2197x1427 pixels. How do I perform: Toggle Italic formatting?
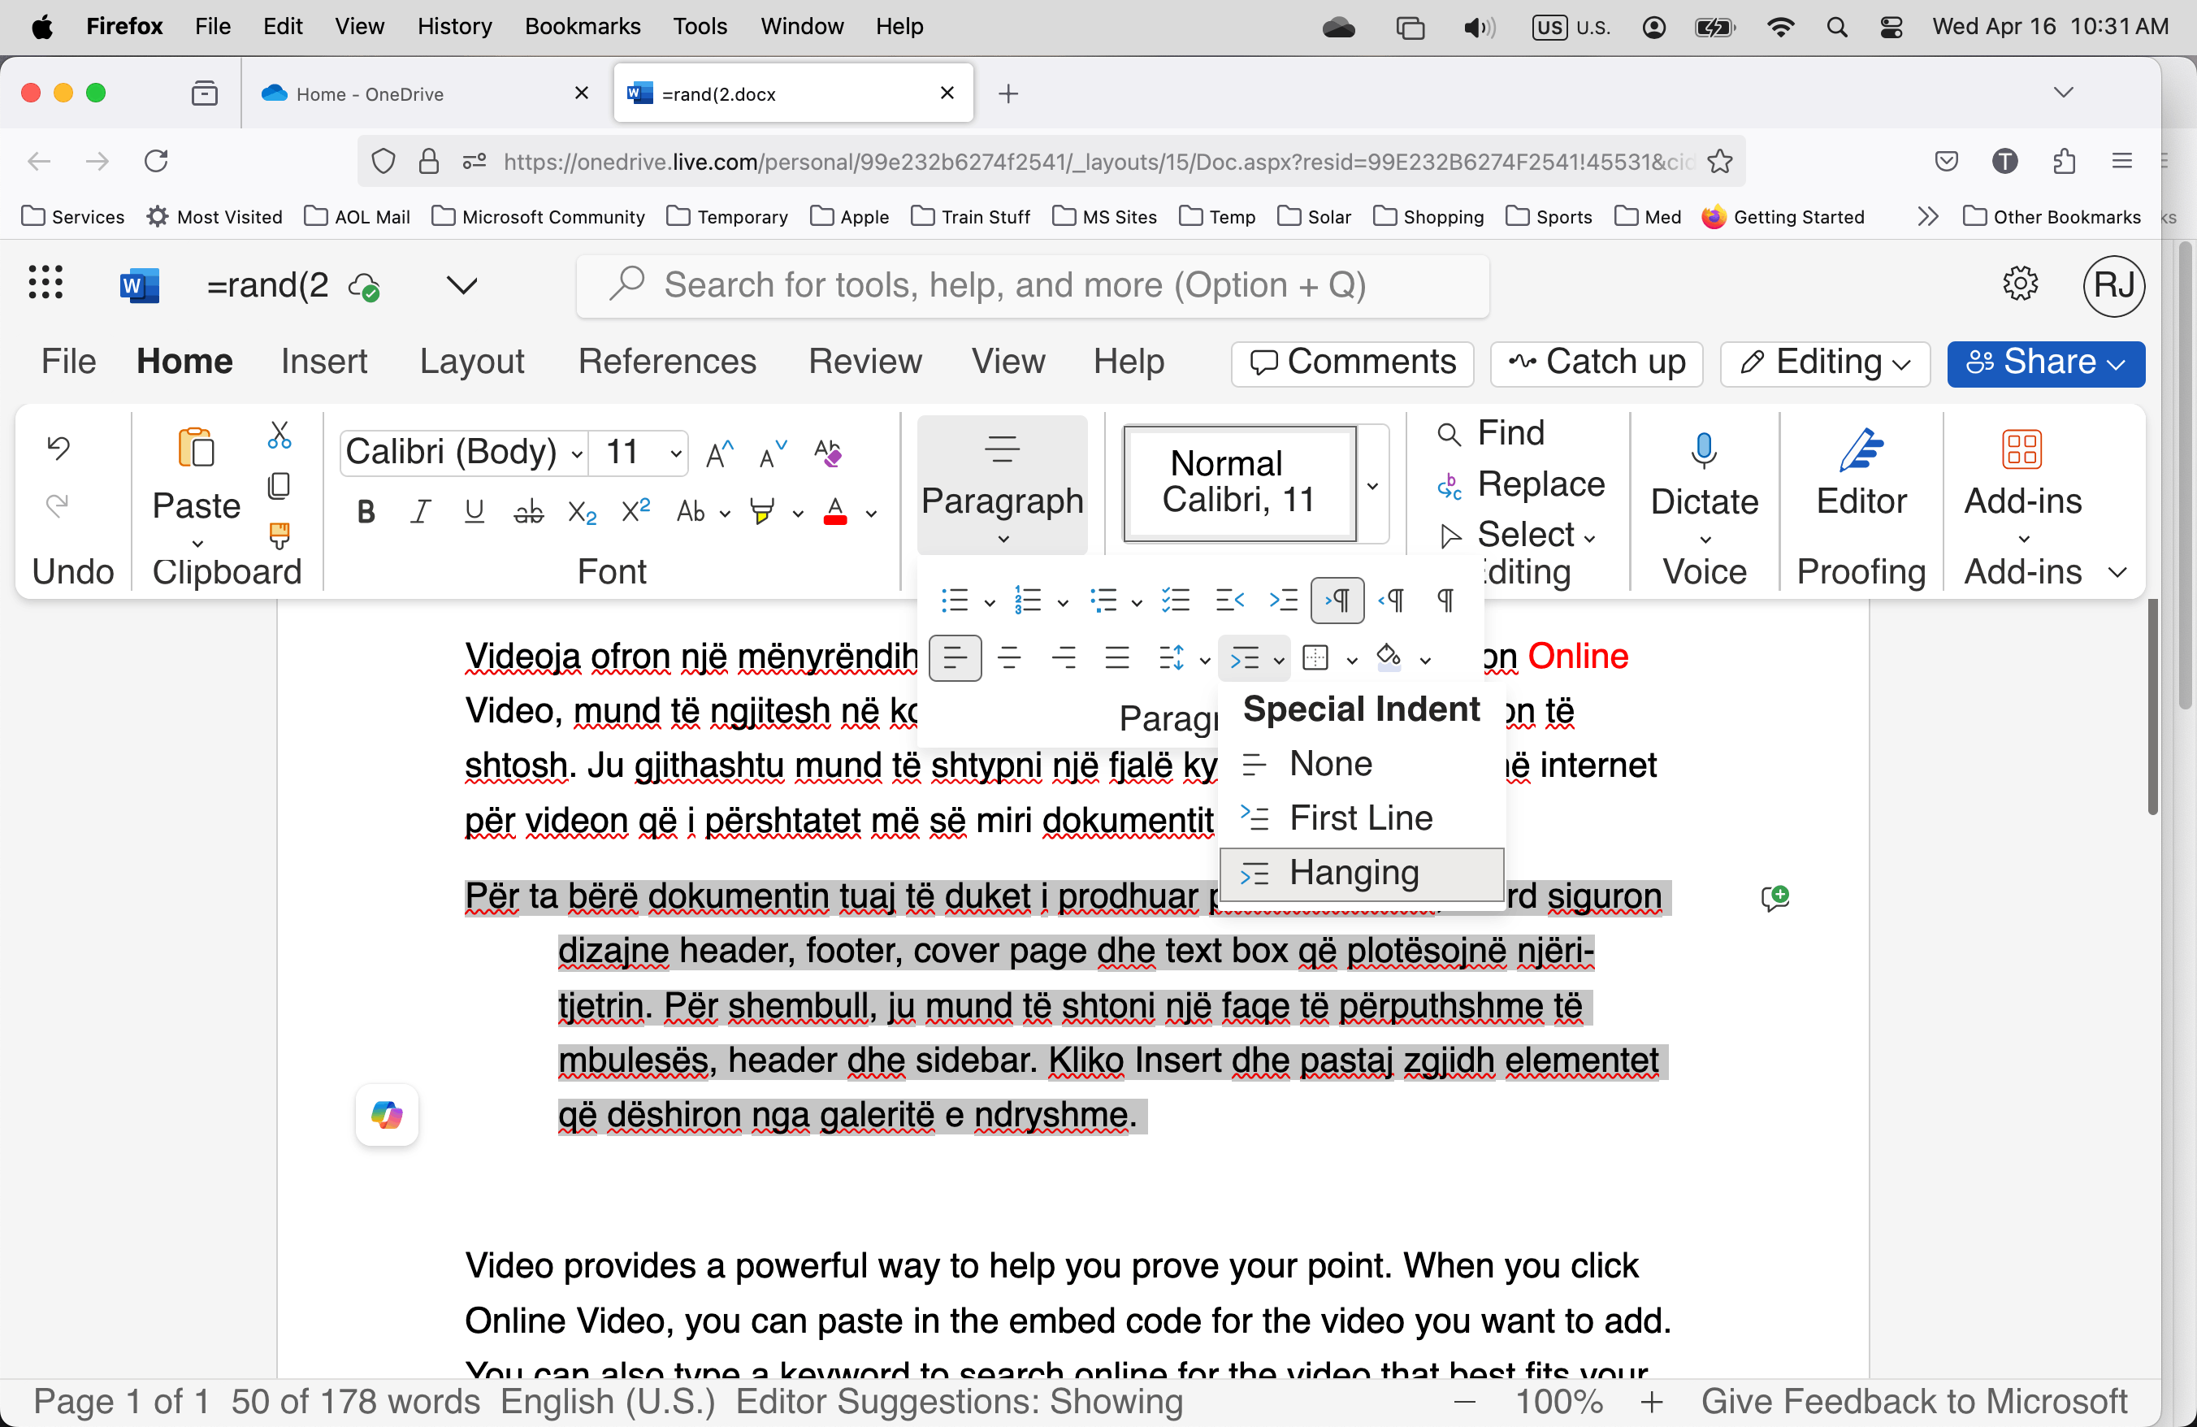(420, 511)
